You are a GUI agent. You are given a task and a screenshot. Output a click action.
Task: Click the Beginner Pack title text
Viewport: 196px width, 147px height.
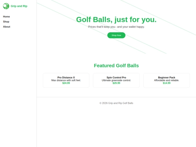167,78
